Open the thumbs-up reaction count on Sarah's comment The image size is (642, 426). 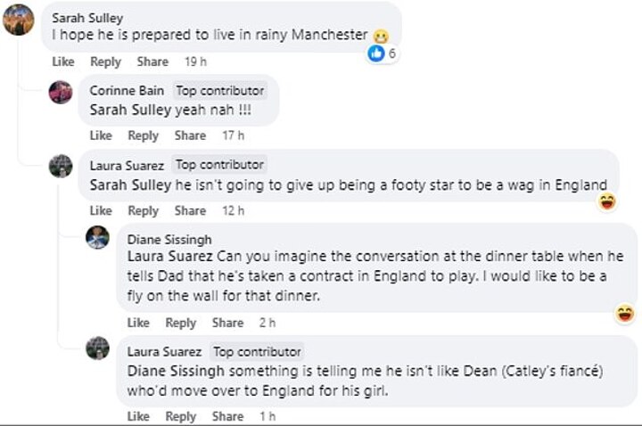point(383,53)
